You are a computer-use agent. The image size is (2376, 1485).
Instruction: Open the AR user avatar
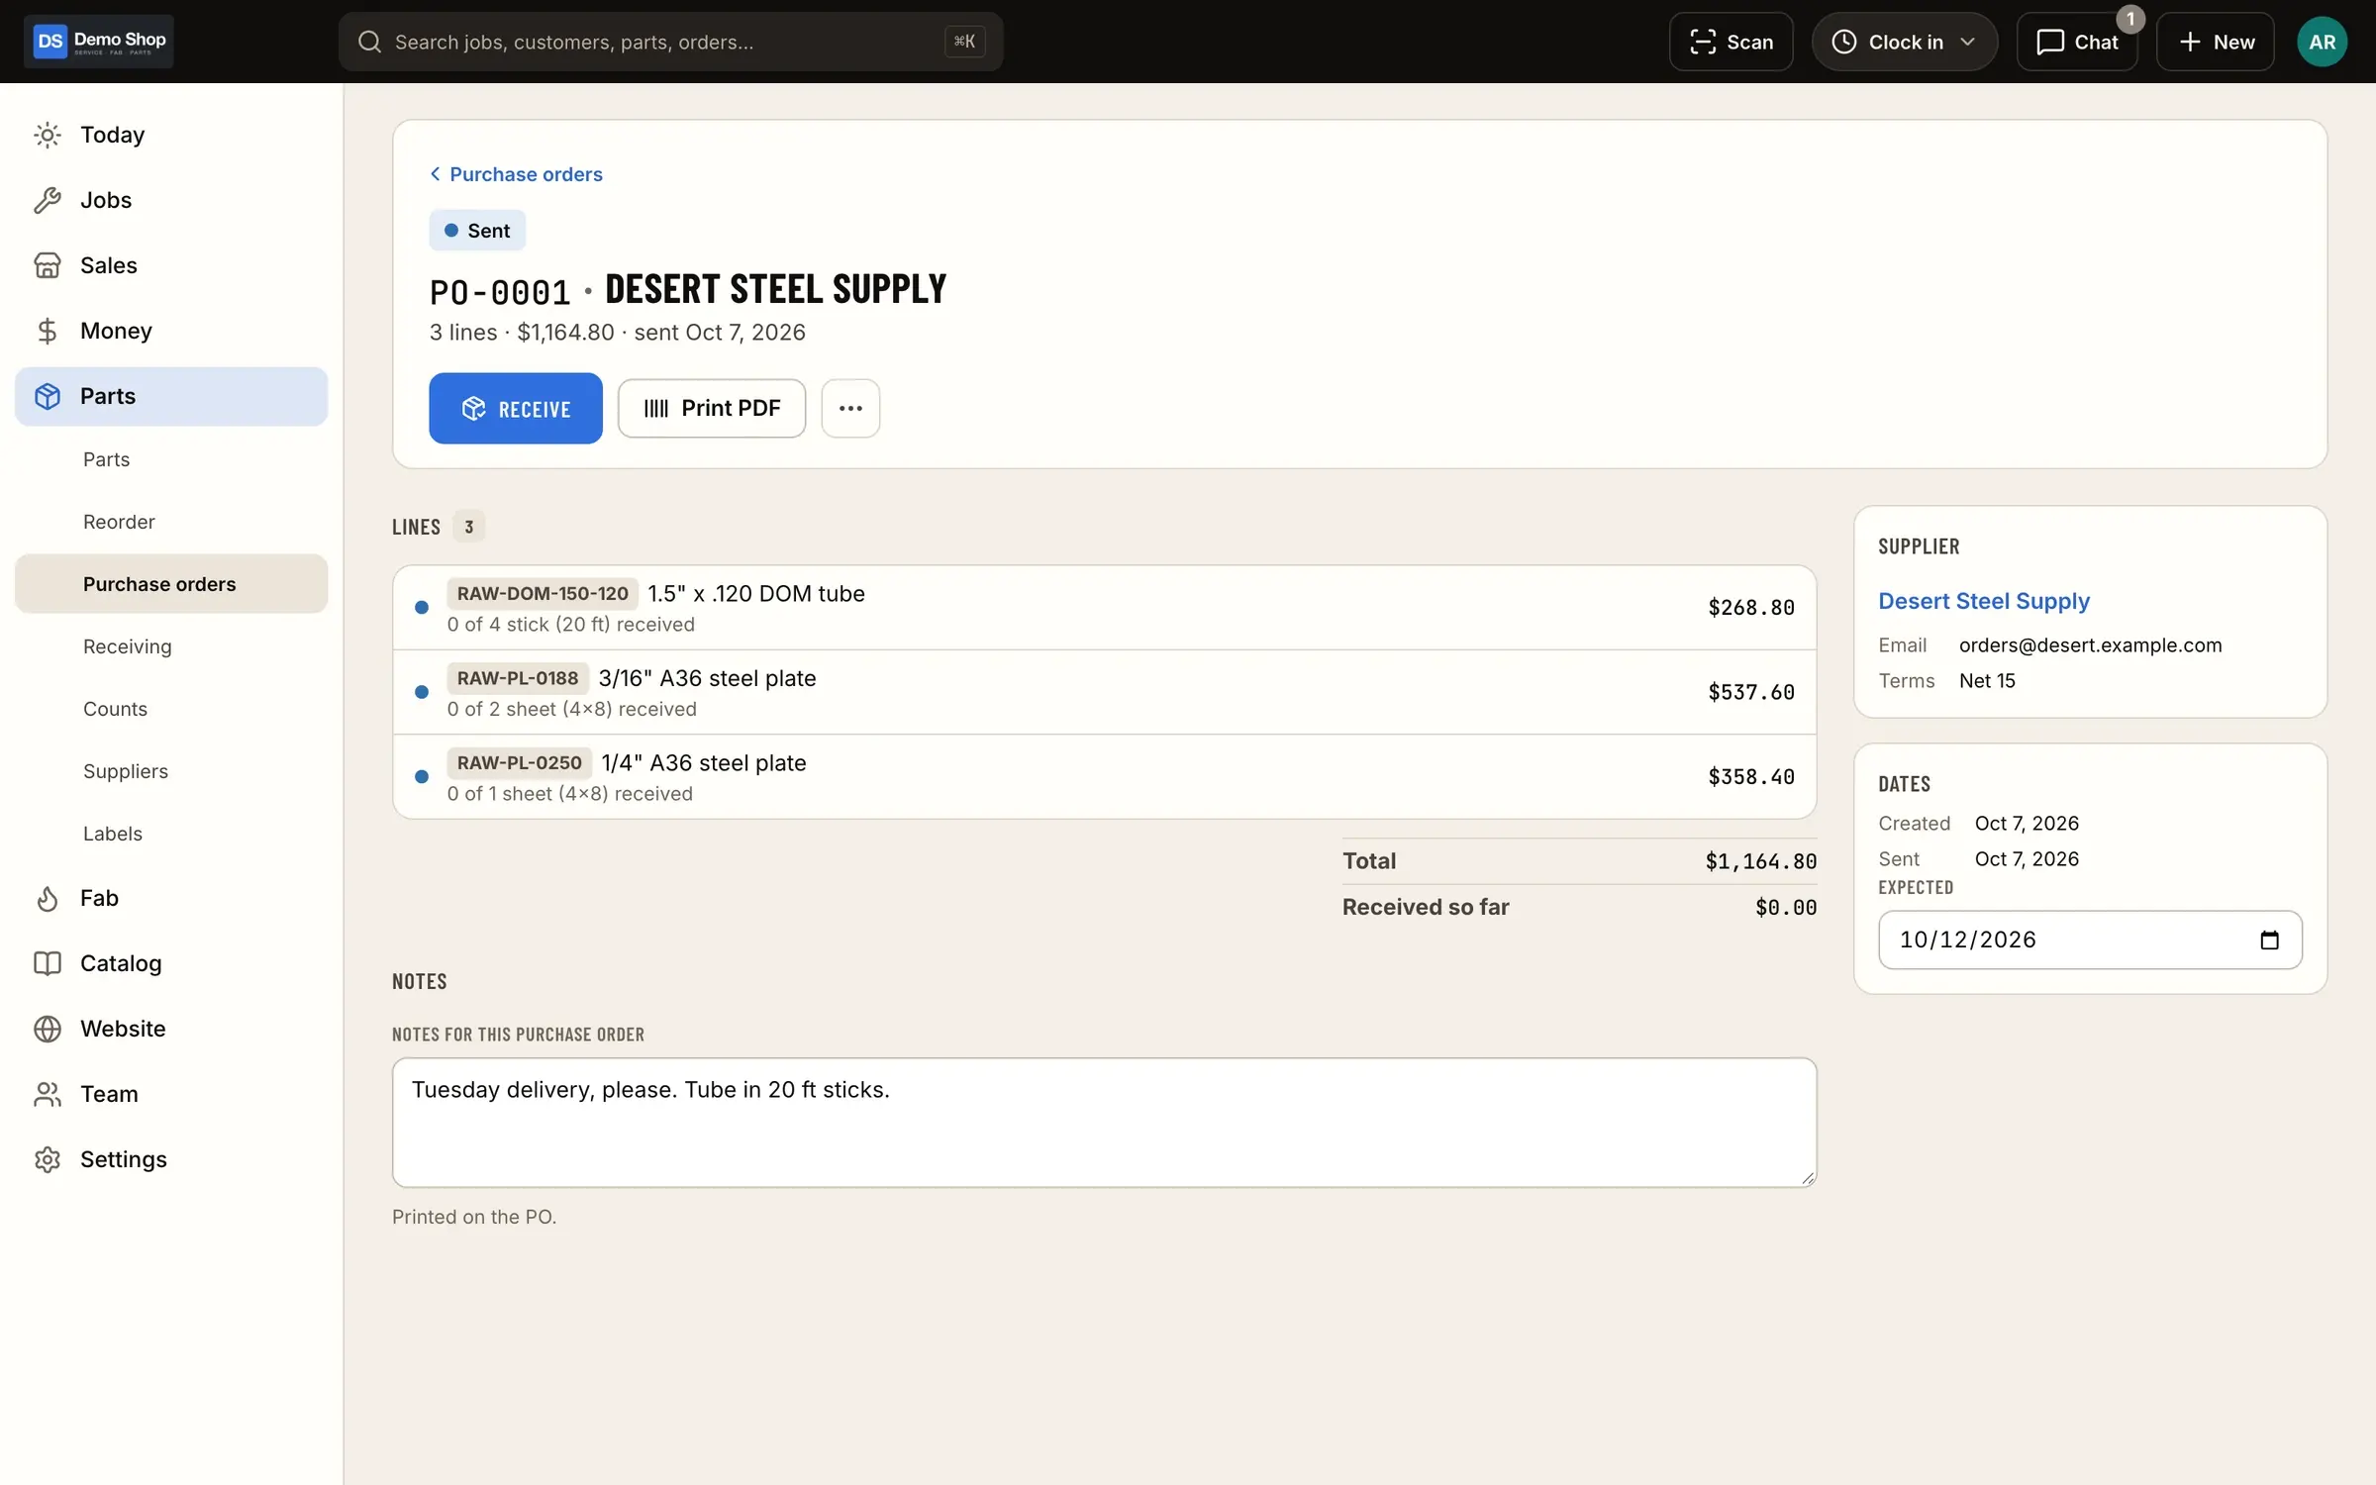(x=2322, y=42)
